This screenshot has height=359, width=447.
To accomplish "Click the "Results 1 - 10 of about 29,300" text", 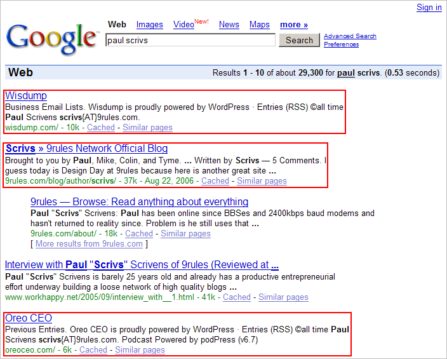I will click(x=267, y=73).
